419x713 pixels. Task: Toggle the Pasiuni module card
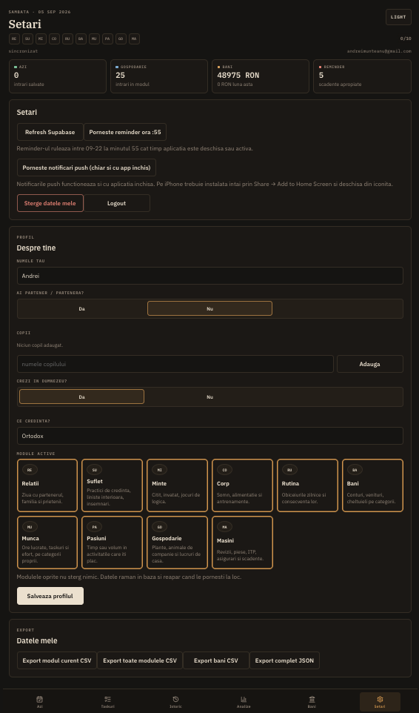click(x=112, y=543)
